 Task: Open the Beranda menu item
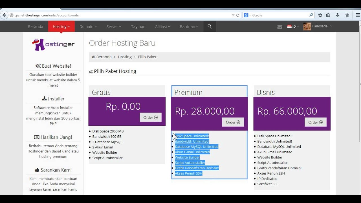(36, 27)
